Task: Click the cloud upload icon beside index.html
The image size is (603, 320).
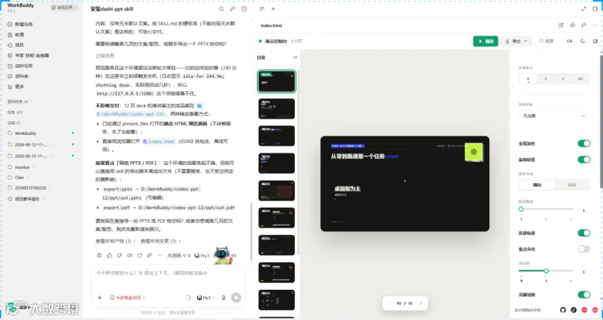Action: point(572,25)
